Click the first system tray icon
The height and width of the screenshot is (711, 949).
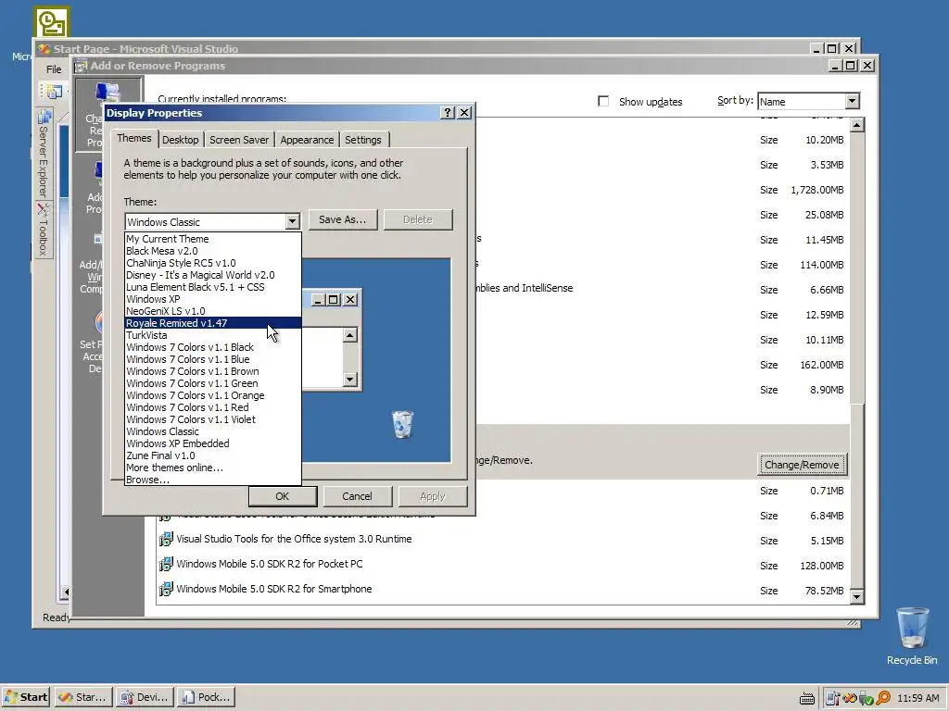pyautogui.click(x=833, y=698)
